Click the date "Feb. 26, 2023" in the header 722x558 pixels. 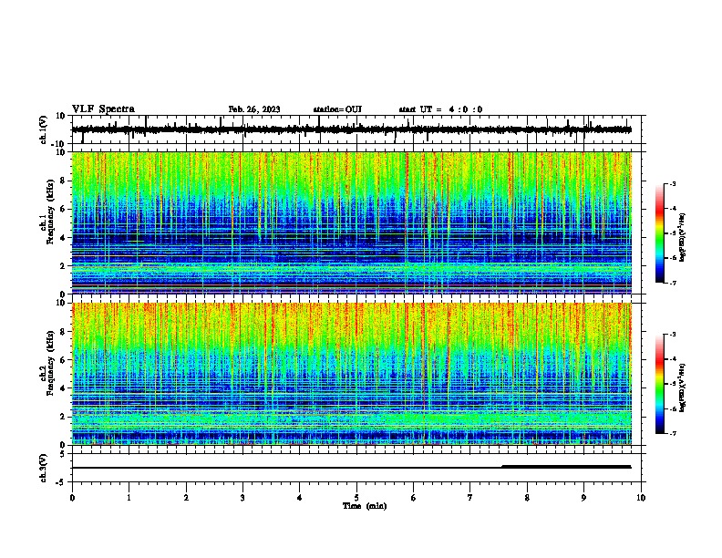click(254, 109)
